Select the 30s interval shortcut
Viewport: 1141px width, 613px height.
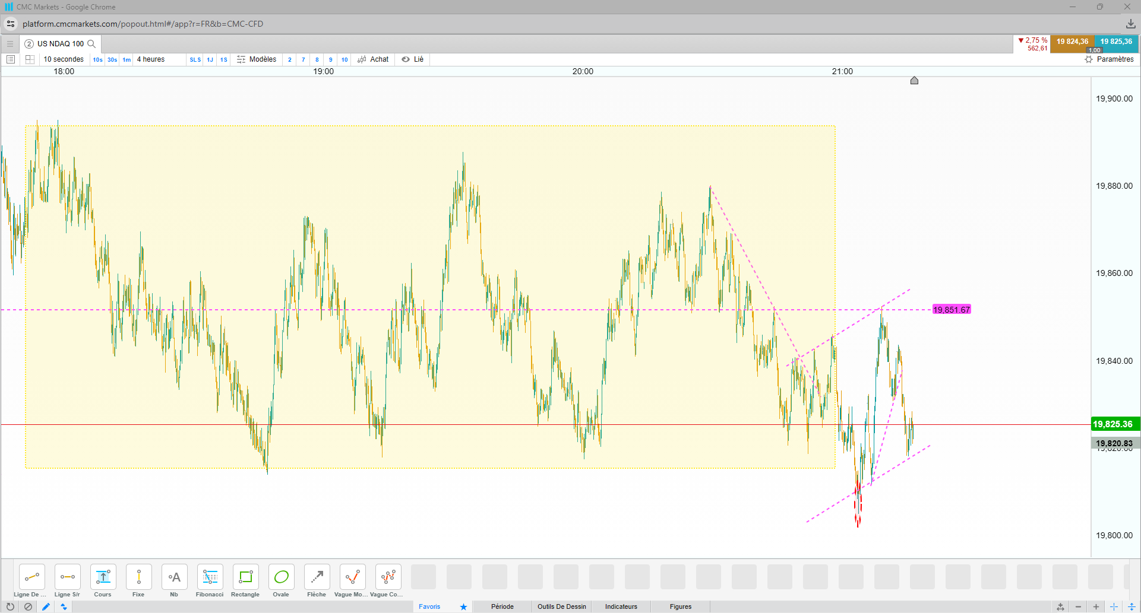[x=112, y=59]
